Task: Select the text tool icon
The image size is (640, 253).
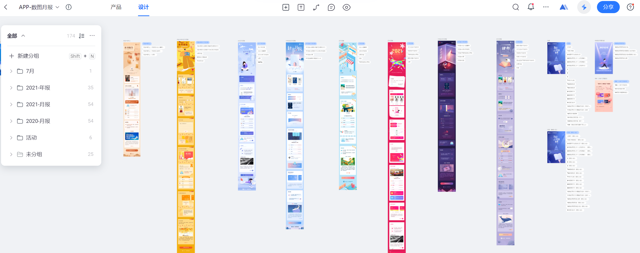Action: coord(301,7)
